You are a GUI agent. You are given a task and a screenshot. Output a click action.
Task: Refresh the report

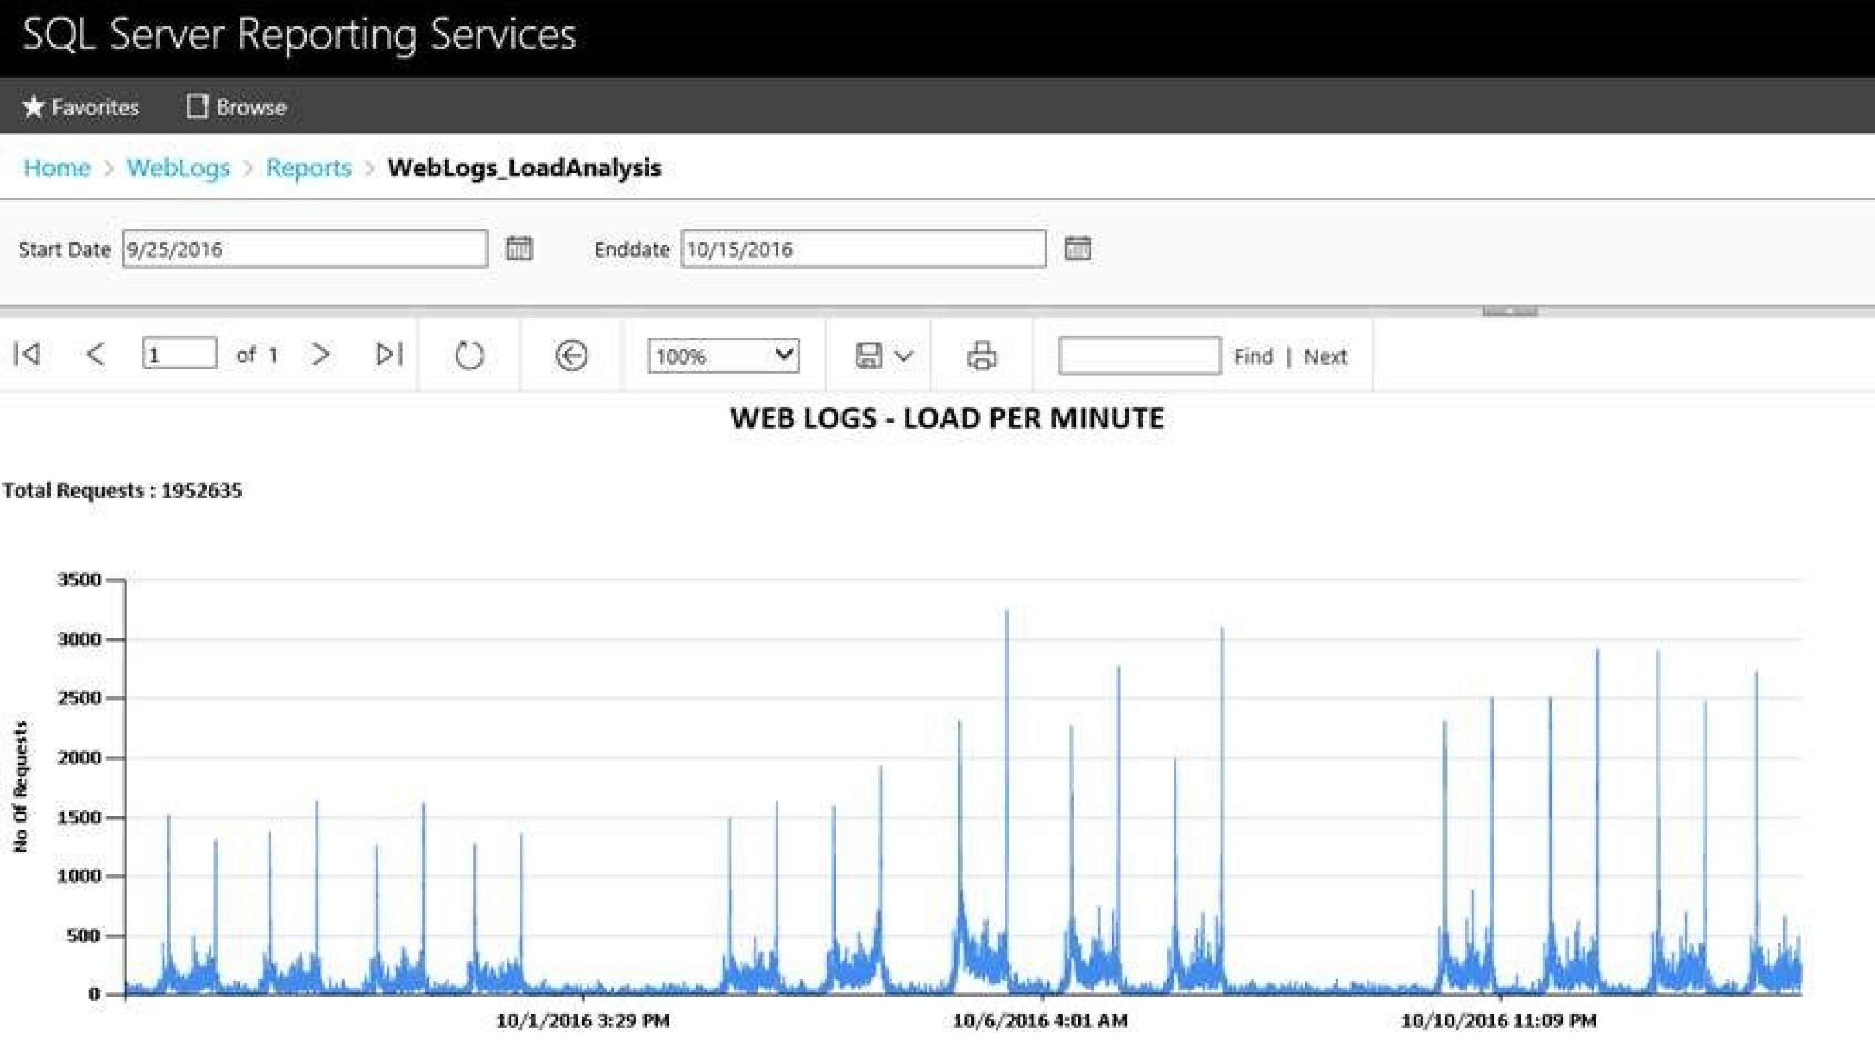469,355
